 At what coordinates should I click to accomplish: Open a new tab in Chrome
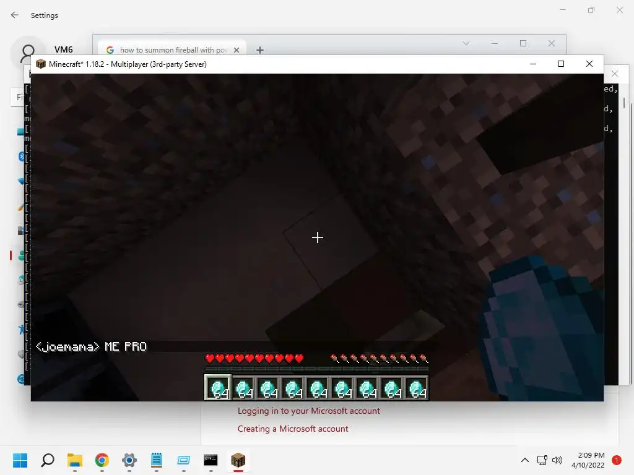click(260, 49)
